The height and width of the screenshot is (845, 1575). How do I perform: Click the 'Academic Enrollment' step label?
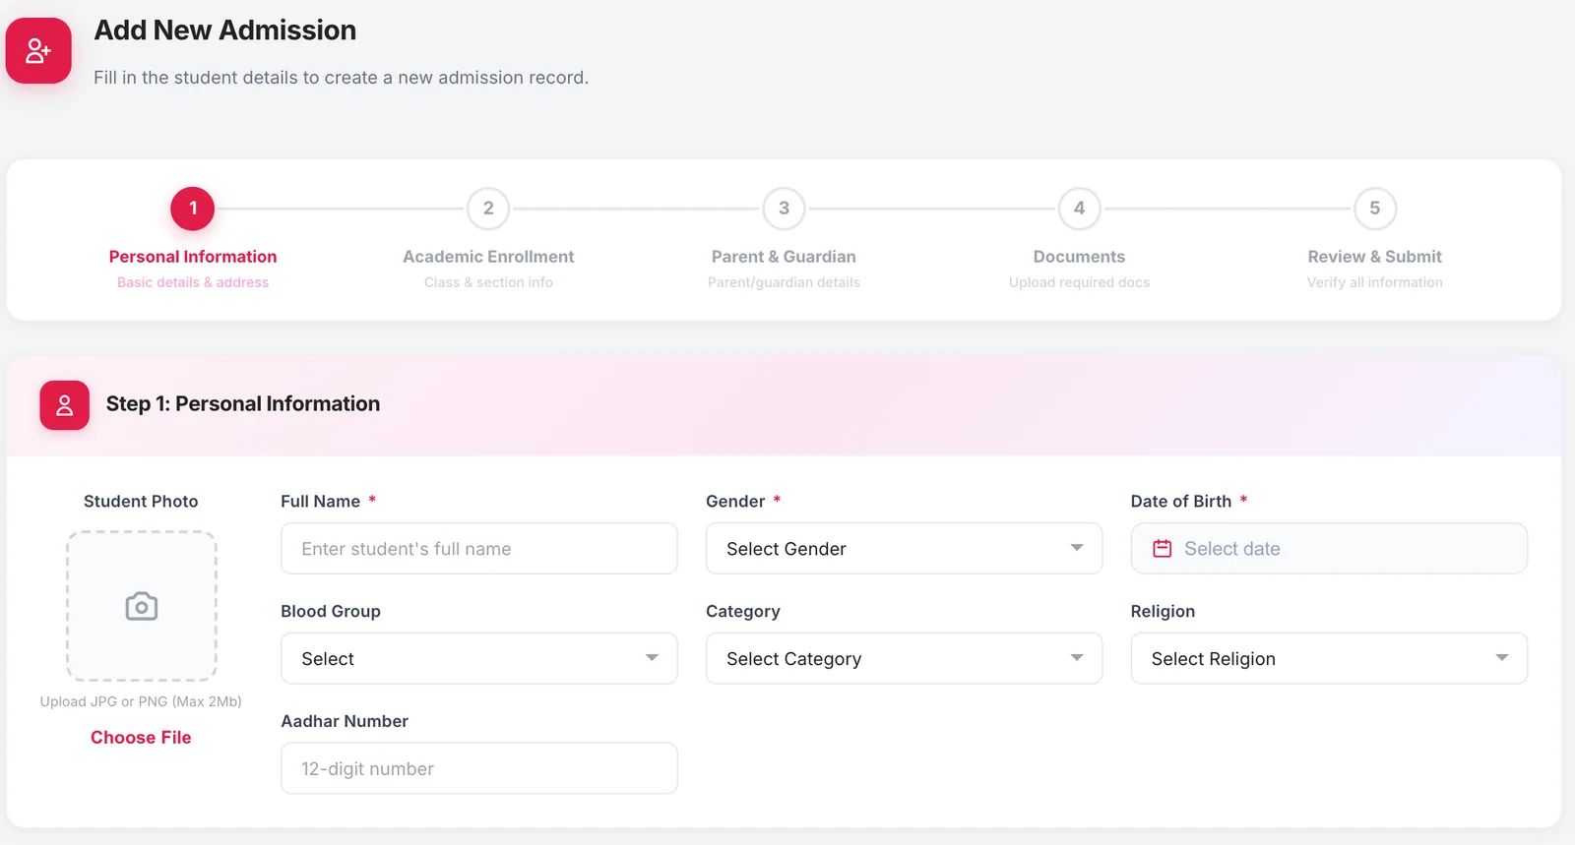pos(488,257)
